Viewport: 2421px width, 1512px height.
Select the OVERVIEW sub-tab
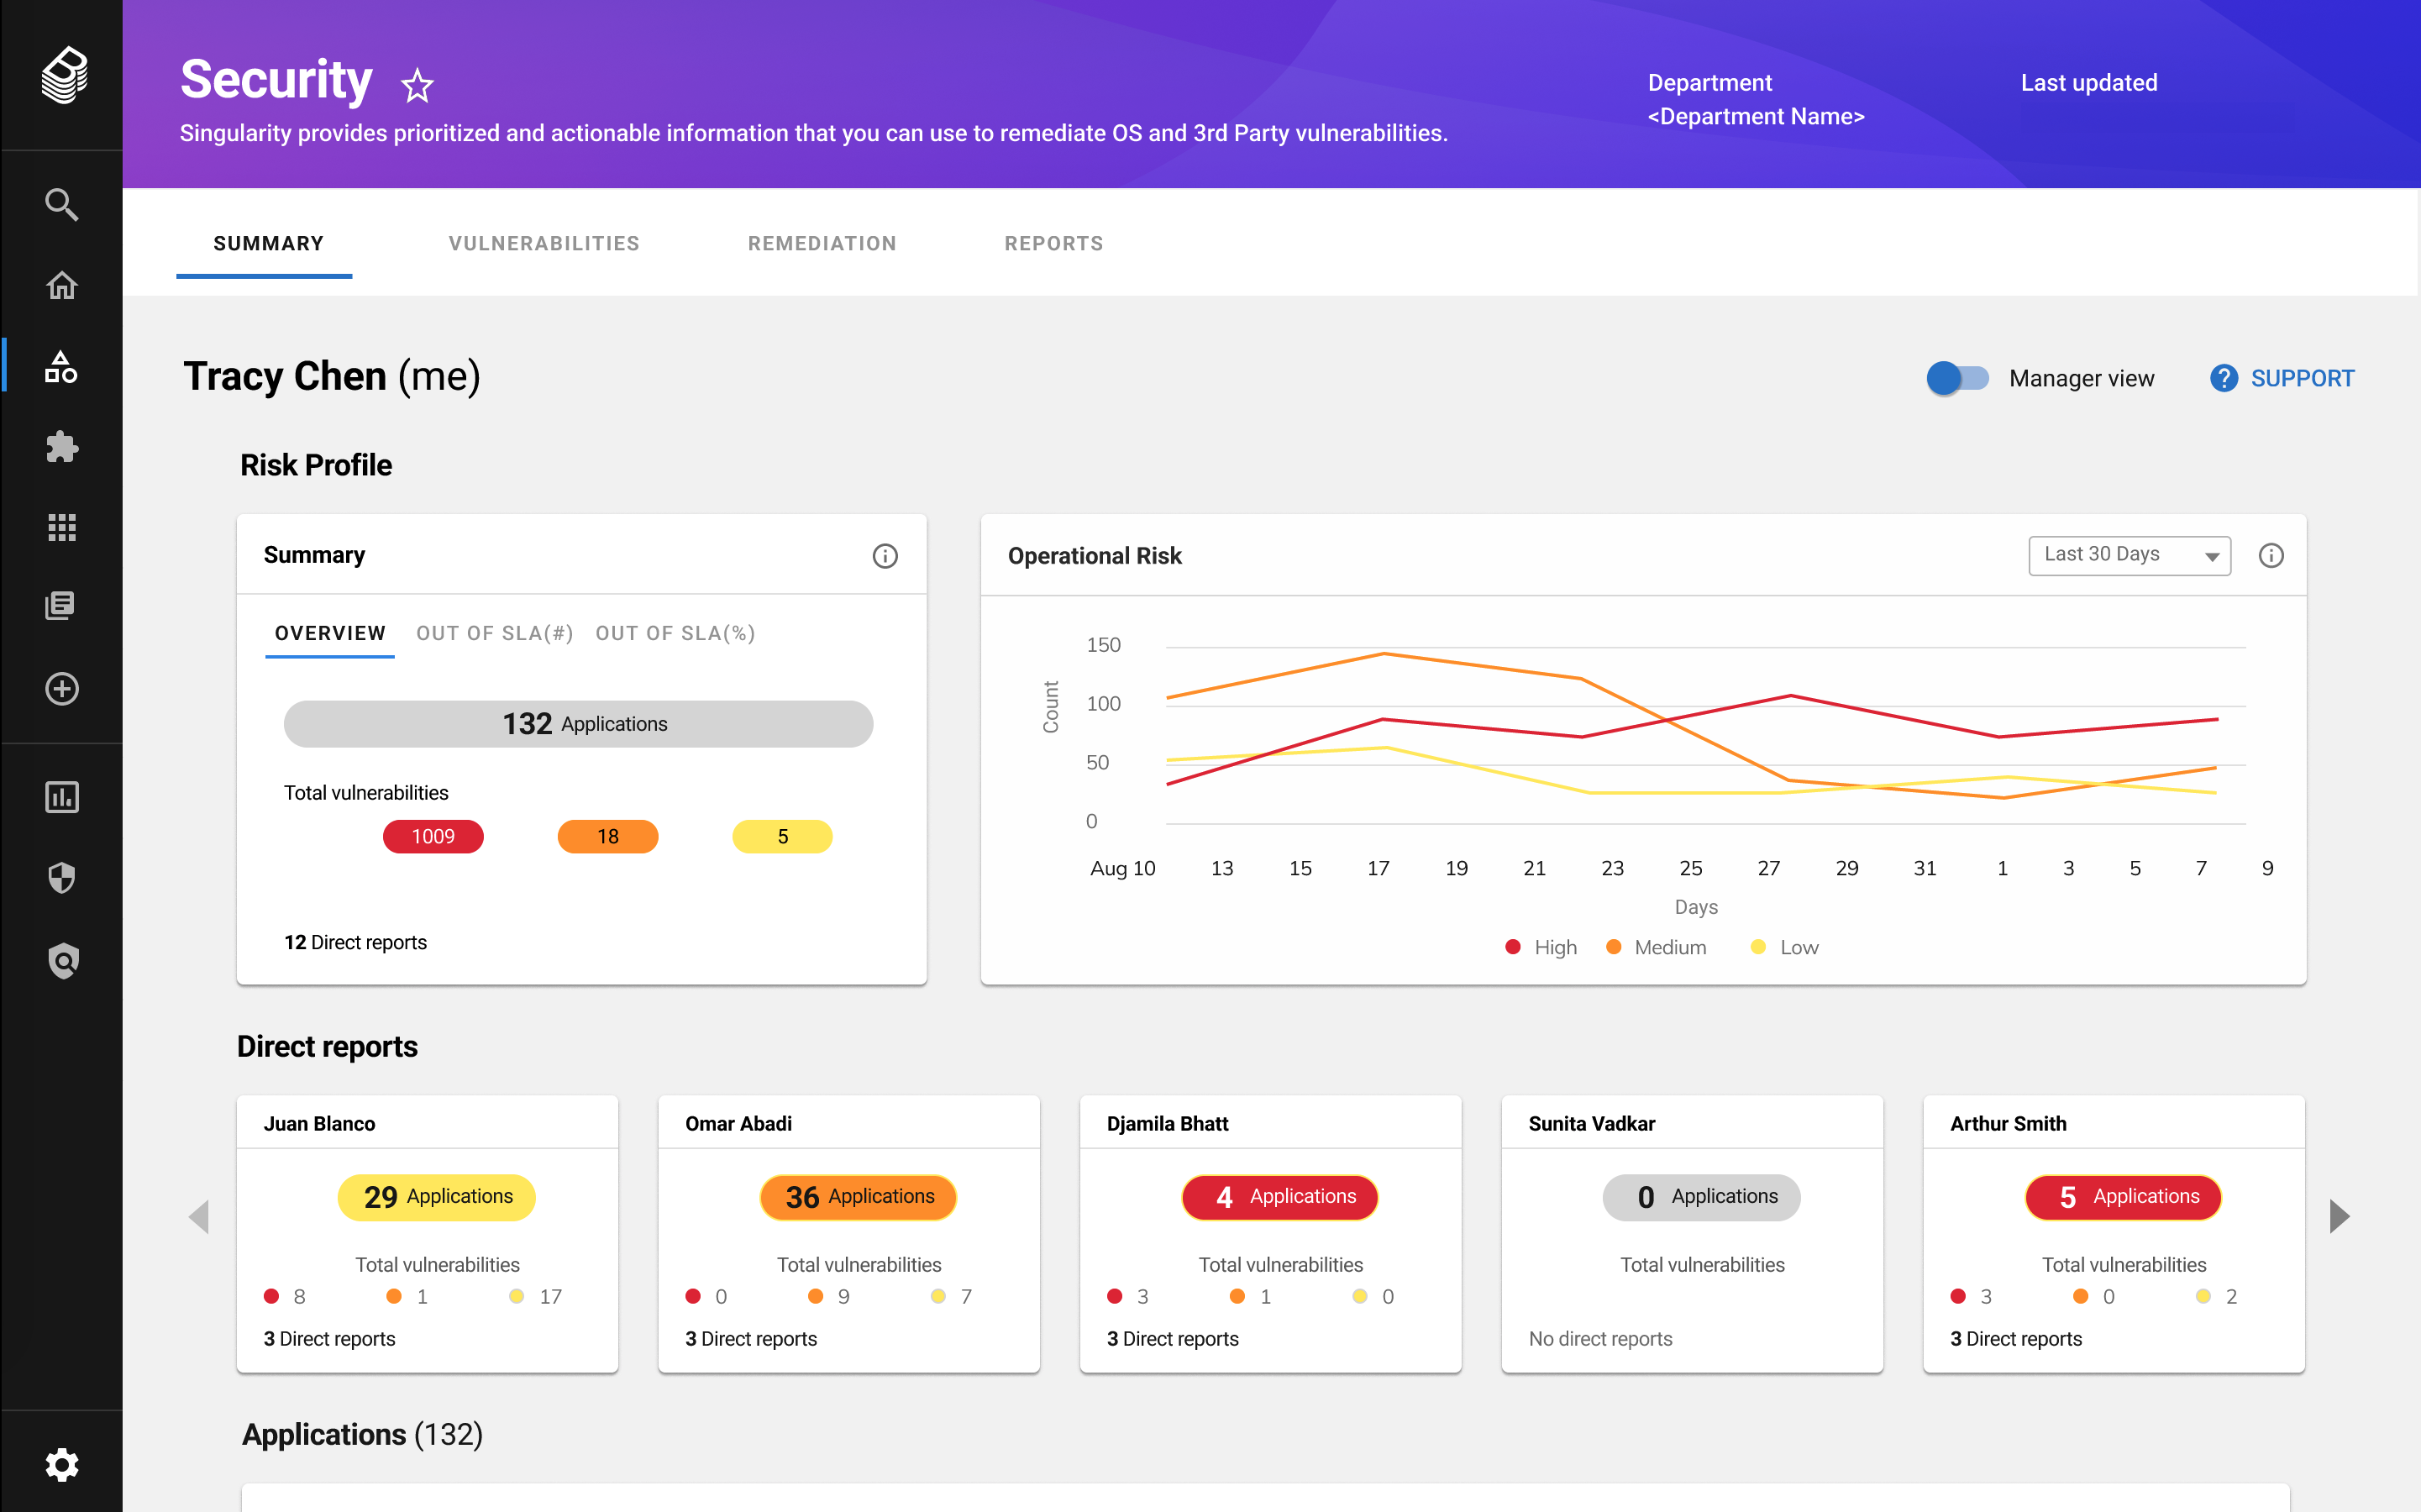pyautogui.click(x=330, y=633)
